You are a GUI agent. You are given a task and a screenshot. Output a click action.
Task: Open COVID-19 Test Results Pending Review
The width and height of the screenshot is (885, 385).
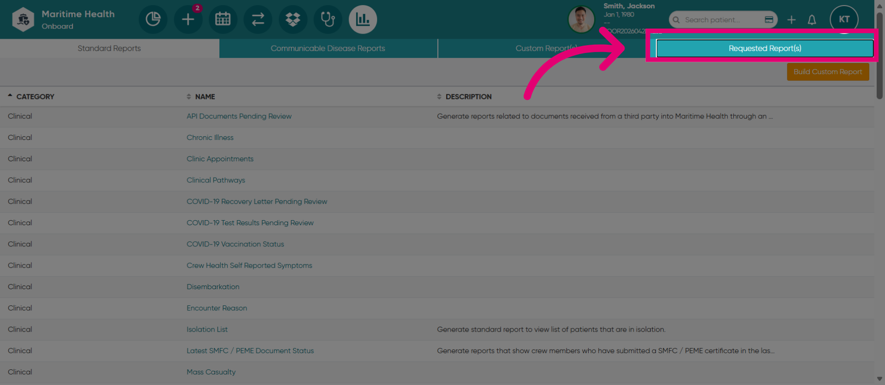click(250, 223)
